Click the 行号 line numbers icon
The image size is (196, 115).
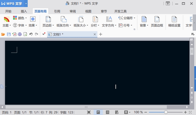point(121,25)
